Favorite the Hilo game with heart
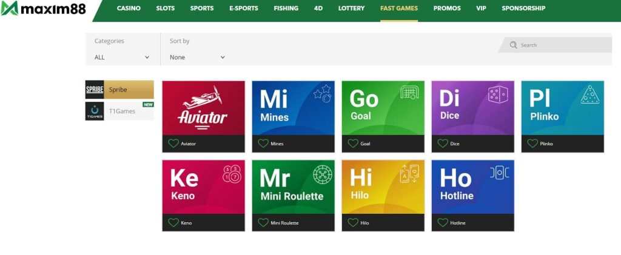Viewport: 621px width, 255px height. coord(353,222)
